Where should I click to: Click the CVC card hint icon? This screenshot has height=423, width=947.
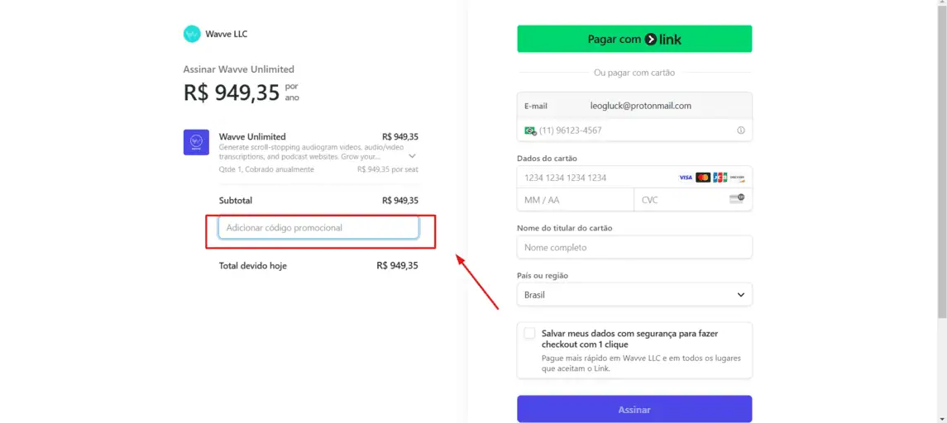pyautogui.click(x=737, y=198)
